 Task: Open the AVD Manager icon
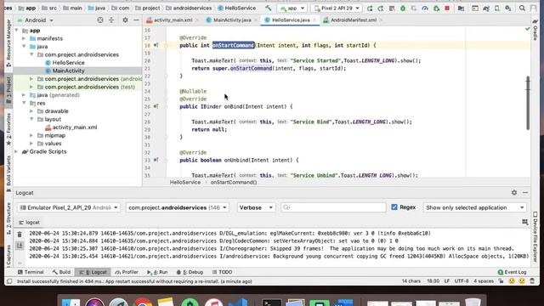point(497,8)
